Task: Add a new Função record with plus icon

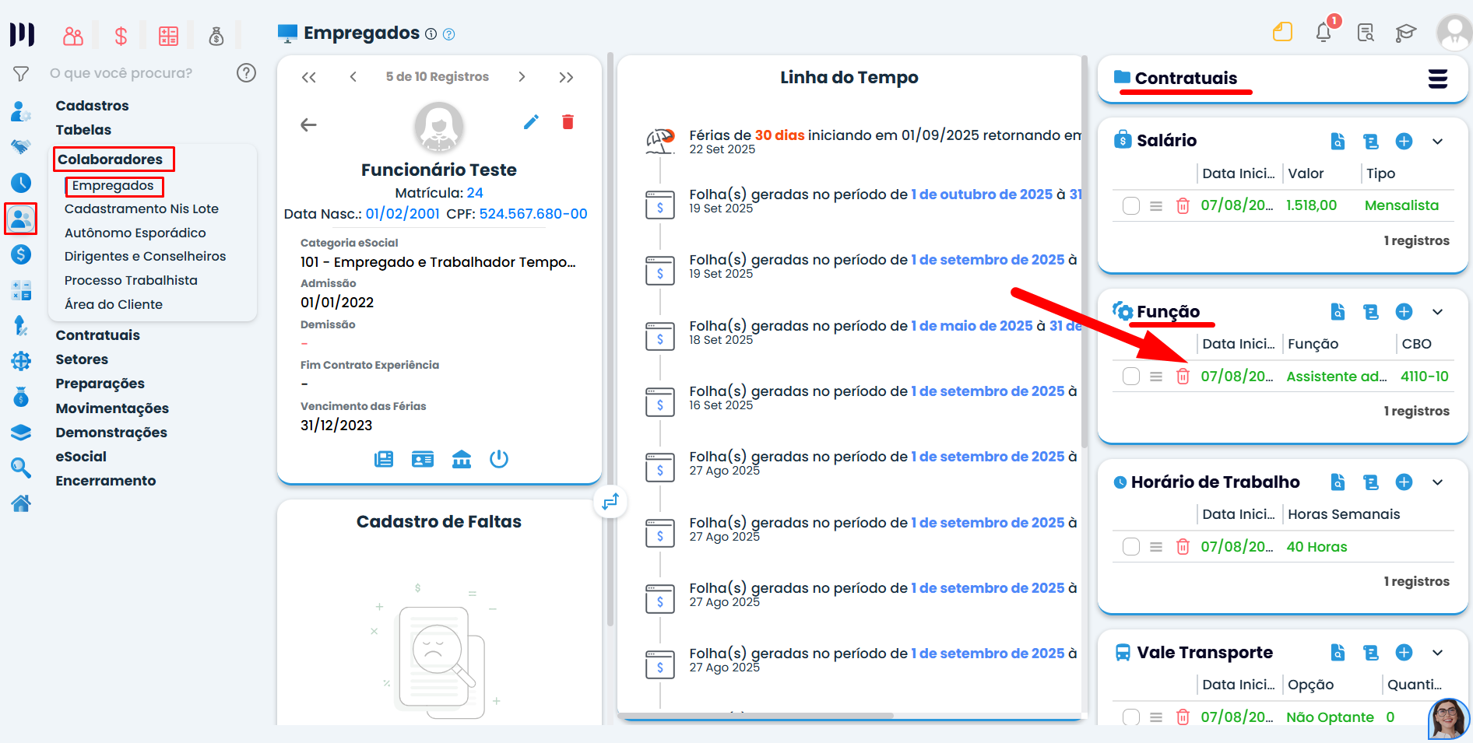Action: [x=1404, y=312]
